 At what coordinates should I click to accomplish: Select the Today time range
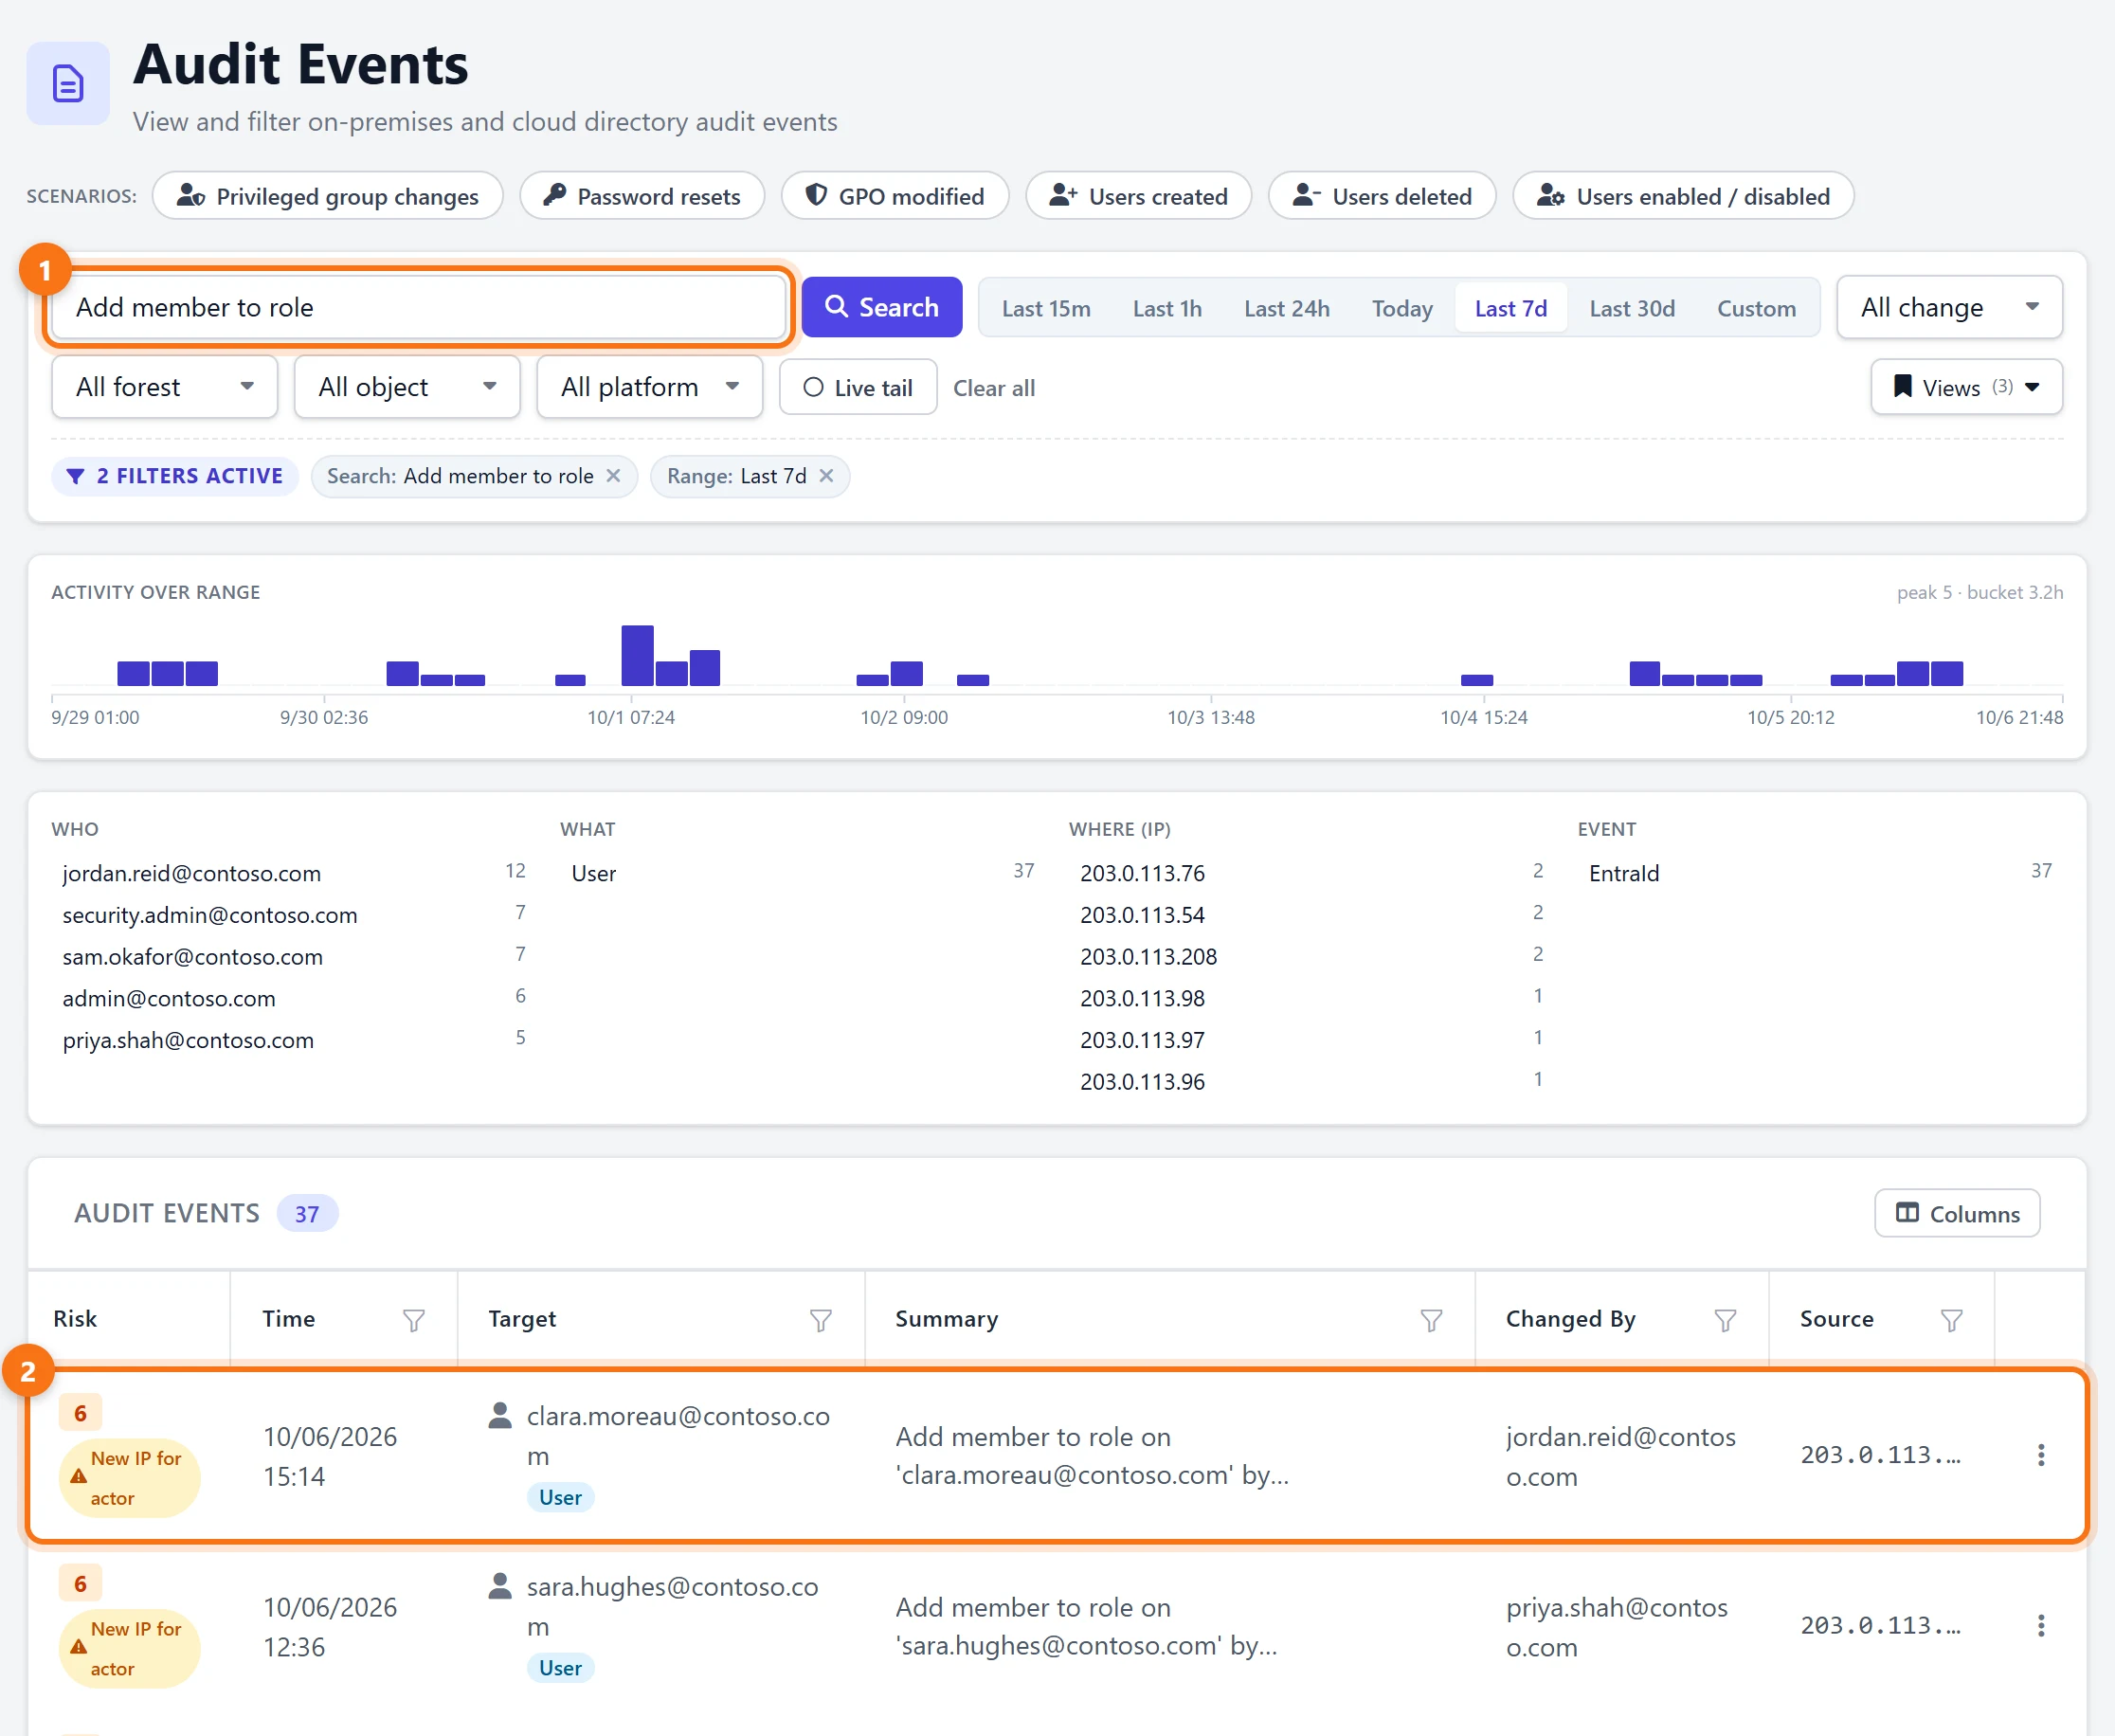[x=1402, y=308]
